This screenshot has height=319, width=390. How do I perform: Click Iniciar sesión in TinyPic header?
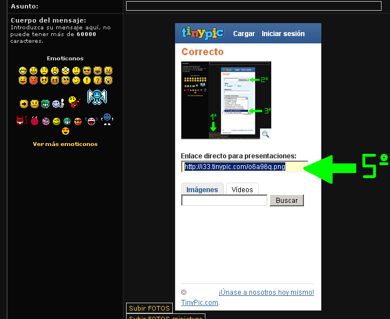pos(283,34)
